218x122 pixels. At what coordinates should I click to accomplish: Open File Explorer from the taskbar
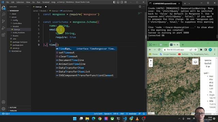click(87, 119)
